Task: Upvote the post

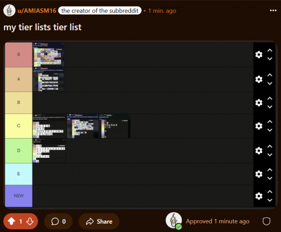Action: [11, 221]
